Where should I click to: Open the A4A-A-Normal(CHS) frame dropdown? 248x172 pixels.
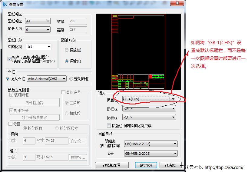click(47, 79)
